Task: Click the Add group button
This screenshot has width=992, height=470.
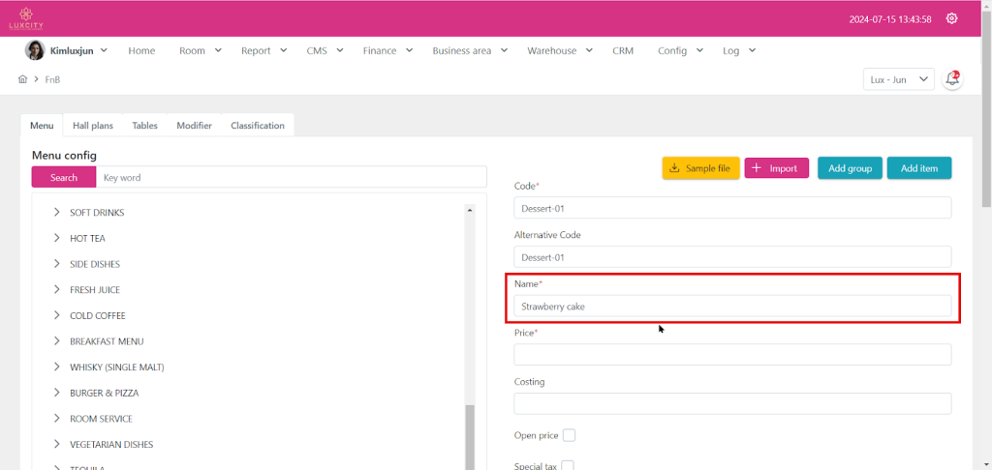Action: tap(850, 168)
